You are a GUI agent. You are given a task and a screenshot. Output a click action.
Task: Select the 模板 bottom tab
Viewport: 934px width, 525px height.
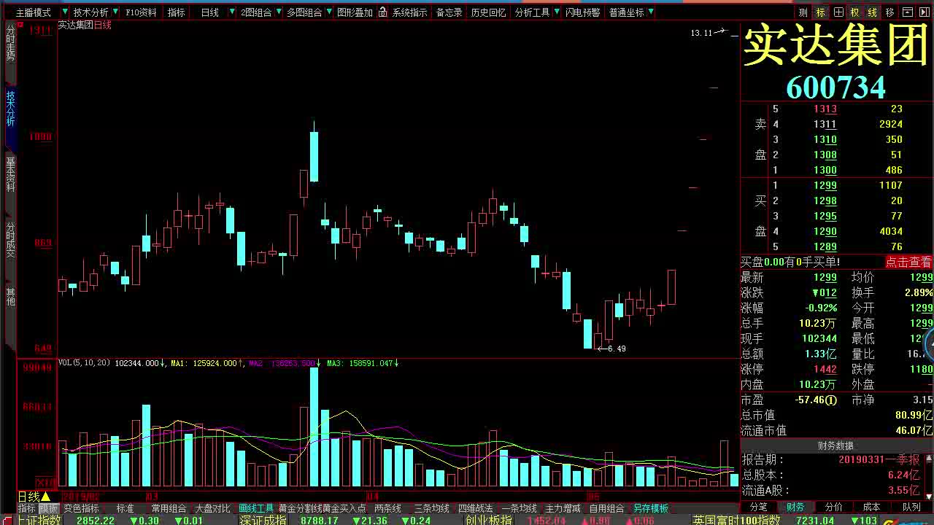[48, 508]
